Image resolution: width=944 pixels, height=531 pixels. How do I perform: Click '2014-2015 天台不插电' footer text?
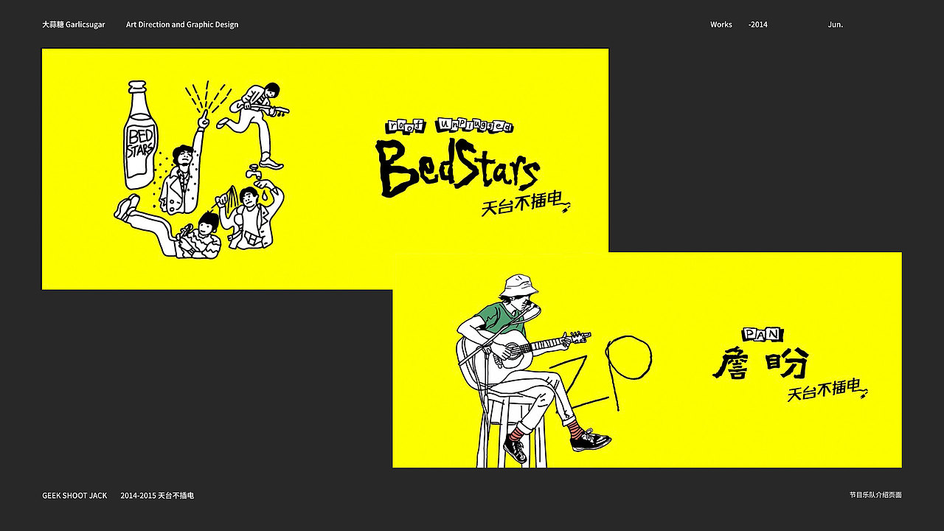pos(157,496)
